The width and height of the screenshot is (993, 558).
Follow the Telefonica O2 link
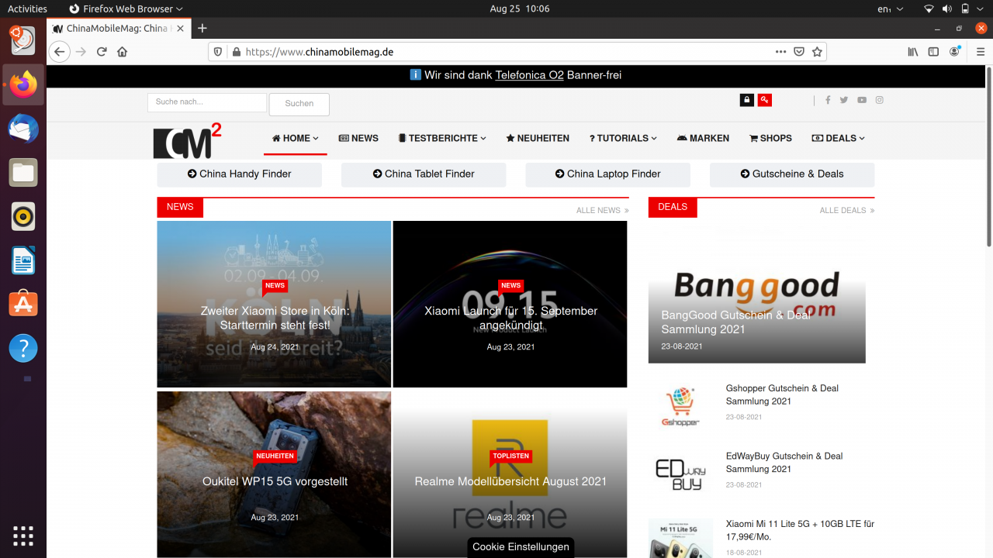(529, 75)
